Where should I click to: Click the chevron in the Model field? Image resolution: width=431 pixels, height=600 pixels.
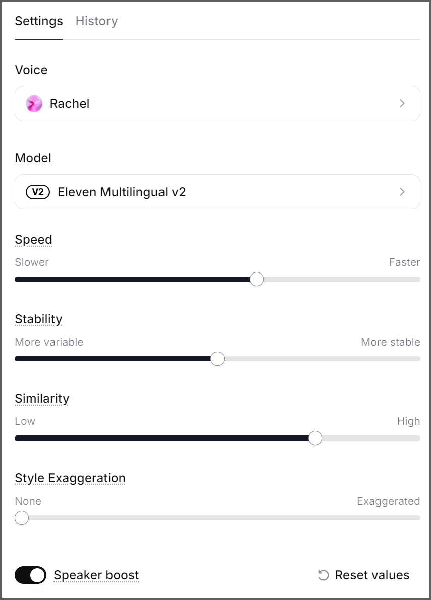402,192
